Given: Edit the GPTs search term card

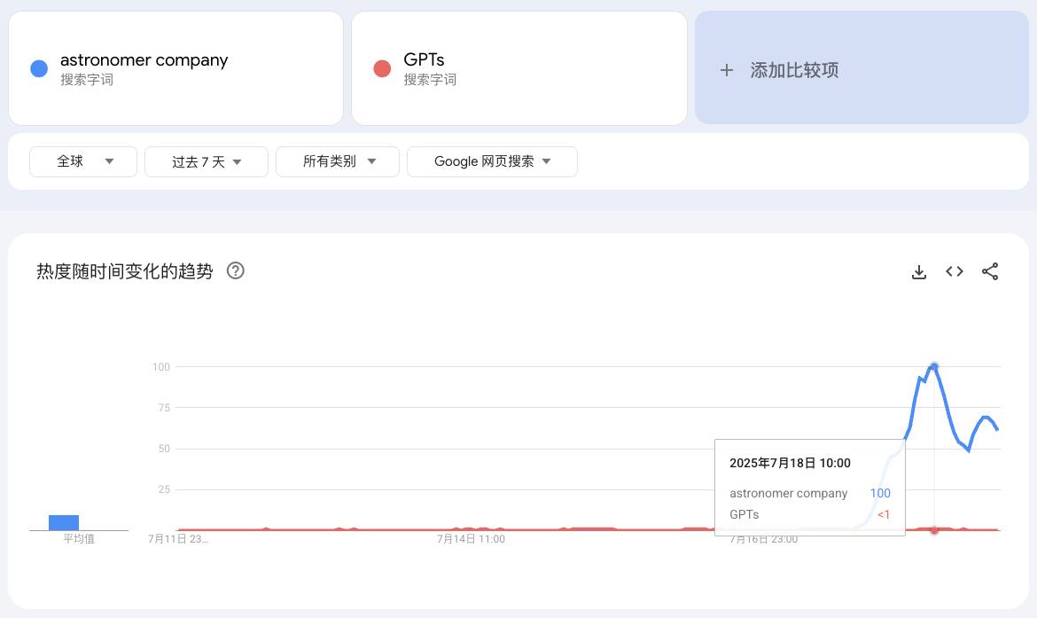Looking at the screenshot, I should [519, 68].
